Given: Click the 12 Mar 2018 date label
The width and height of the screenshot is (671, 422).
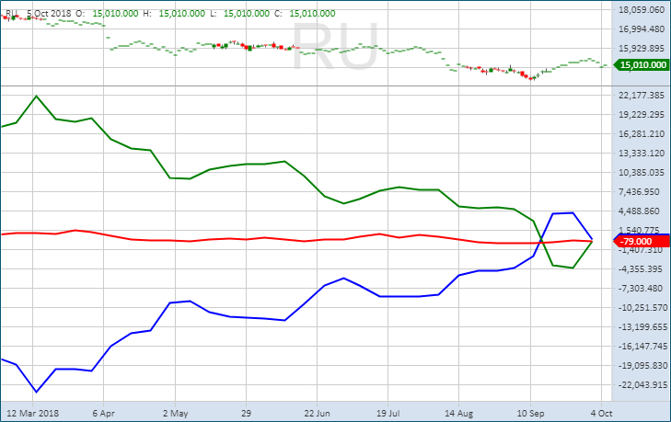Looking at the screenshot, I should pyautogui.click(x=32, y=414).
